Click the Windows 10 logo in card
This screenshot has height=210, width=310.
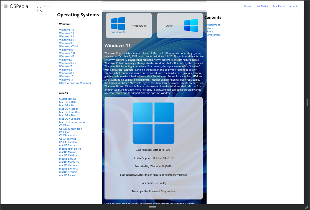[118, 25]
